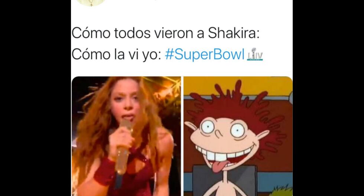Open the red-haired cartoon character image
The height and width of the screenshot is (196, 364).
(238, 136)
